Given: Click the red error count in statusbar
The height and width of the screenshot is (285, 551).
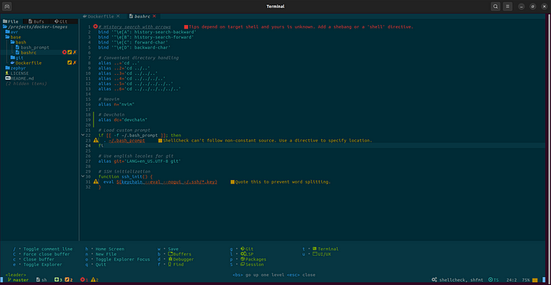Looking at the screenshot, I should tap(84, 279).
